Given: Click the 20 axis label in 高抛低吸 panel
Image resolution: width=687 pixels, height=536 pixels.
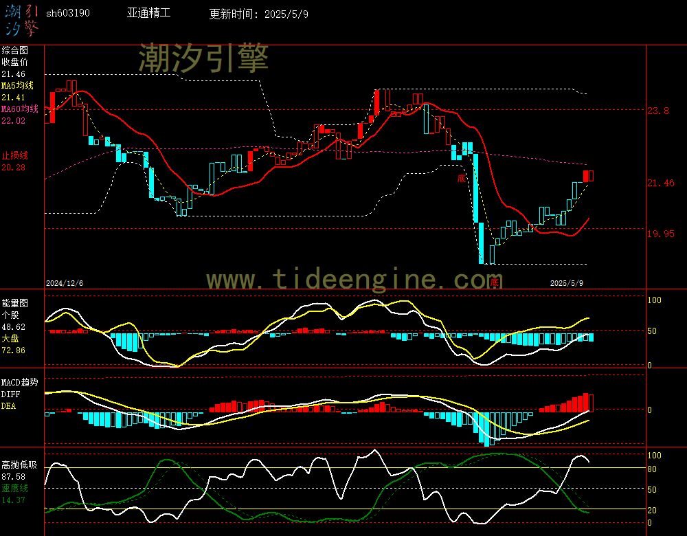Looking at the screenshot, I should (652, 510).
